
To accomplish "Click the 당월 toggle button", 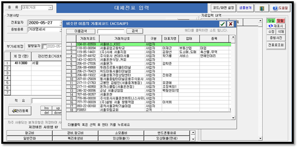I will point(281,20).
